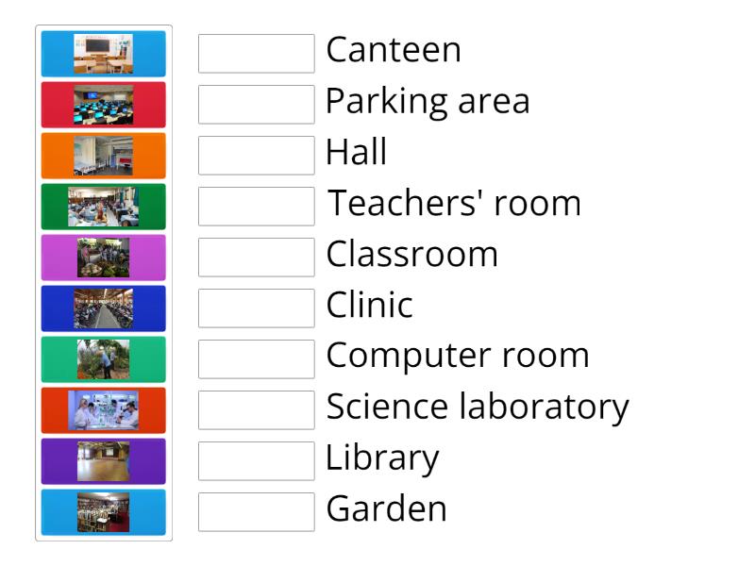Viewport: 755px width, 566px height.
Task: Choose the empty box beside Garden
Action: click(256, 512)
